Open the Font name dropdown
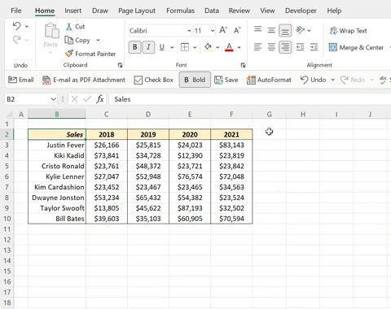This screenshot has height=309, width=391. click(189, 31)
